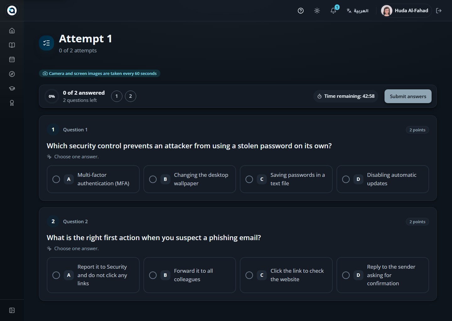Open the help question mark icon

301,11
